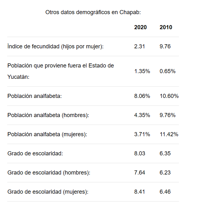Select the "Población analfabeta (mujeres)" label
This screenshot has width=211, height=204.
[x=47, y=134]
